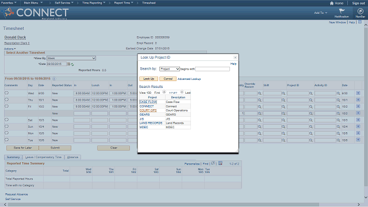Open the Notification flag icon
The image size is (368, 207).
[x=342, y=11]
